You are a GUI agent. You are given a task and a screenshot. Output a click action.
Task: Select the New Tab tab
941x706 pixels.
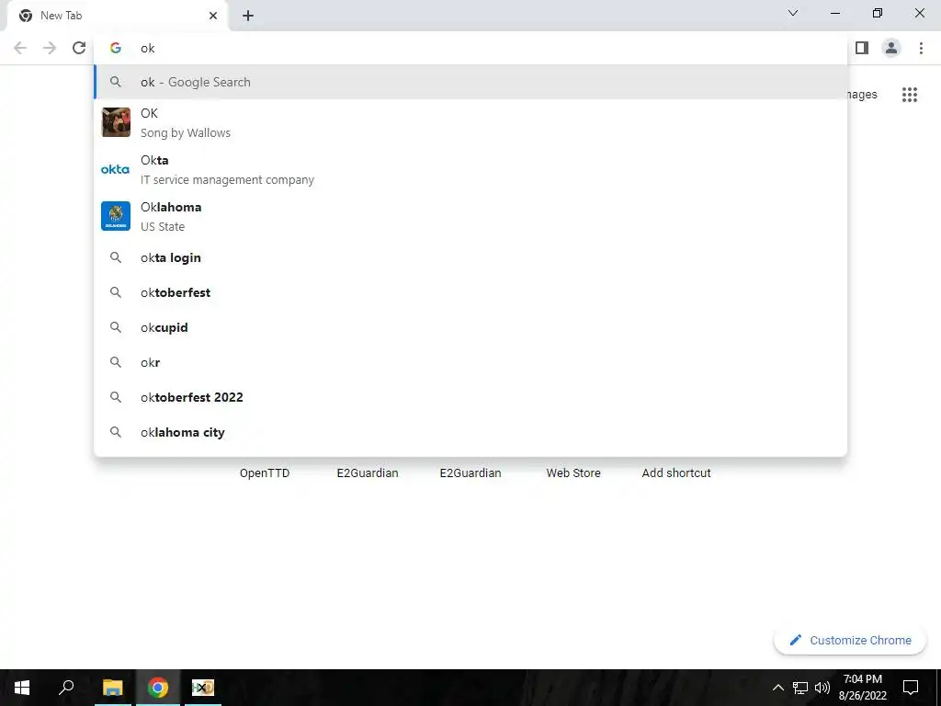point(117,16)
